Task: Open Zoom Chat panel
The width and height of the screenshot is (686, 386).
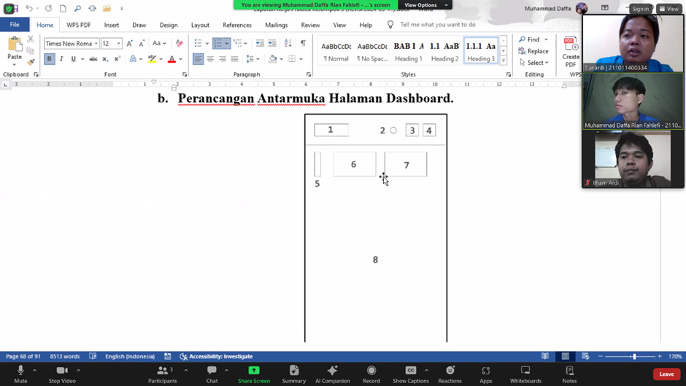Action: tap(212, 374)
